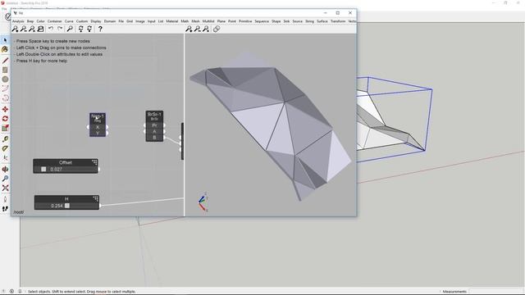Click the chain link icon in preview toolbar
Image resolution: width=525 pixels, height=295 pixels.
[x=217, y=29]
